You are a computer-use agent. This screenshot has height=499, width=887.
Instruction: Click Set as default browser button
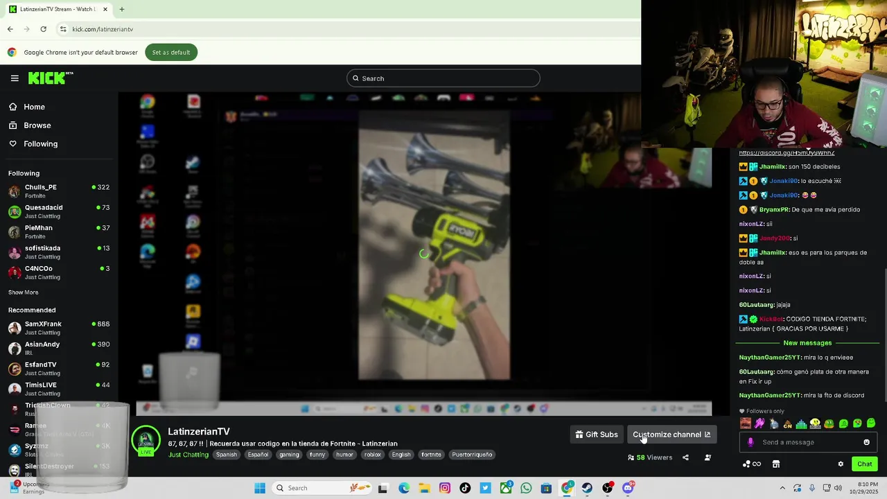pyautogui.click(x=171, y=53)
